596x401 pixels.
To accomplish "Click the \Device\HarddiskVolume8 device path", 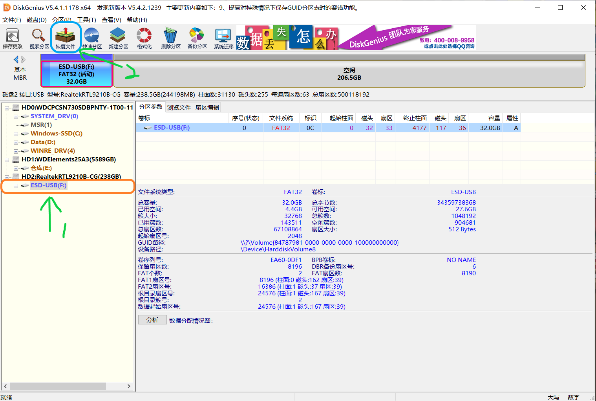I will 278,249.
